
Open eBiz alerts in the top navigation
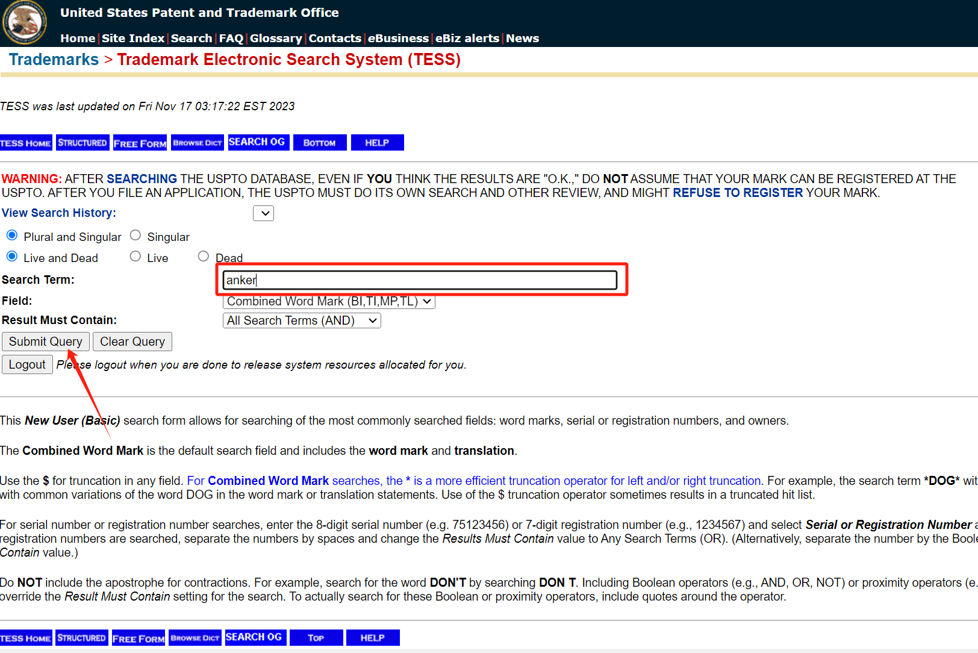(x=467, y=38)
